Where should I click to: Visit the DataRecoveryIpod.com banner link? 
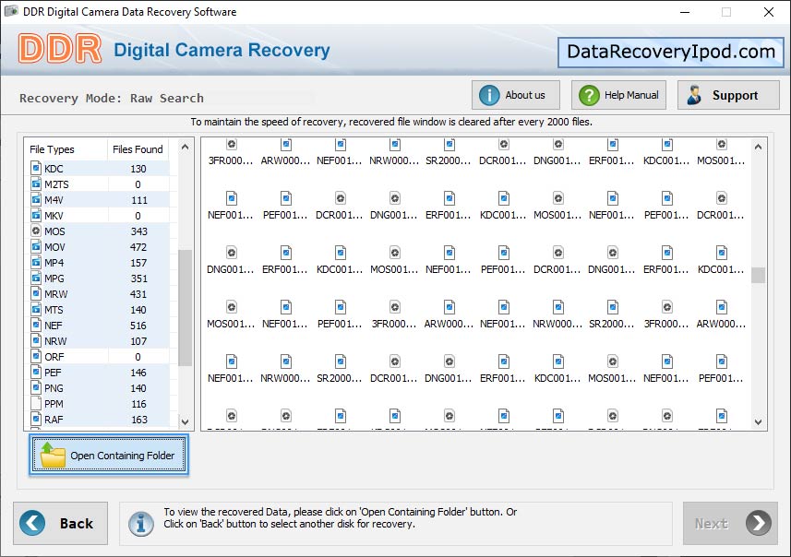(670, 52)
